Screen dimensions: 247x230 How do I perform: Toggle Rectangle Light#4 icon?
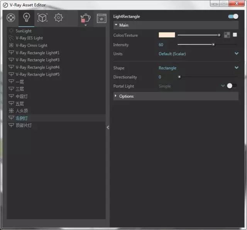coord(11,67)
